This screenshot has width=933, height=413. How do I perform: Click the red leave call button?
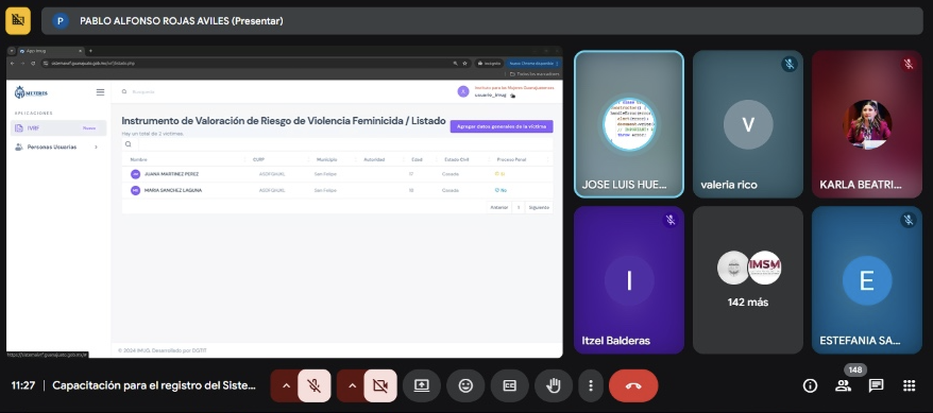633,385
